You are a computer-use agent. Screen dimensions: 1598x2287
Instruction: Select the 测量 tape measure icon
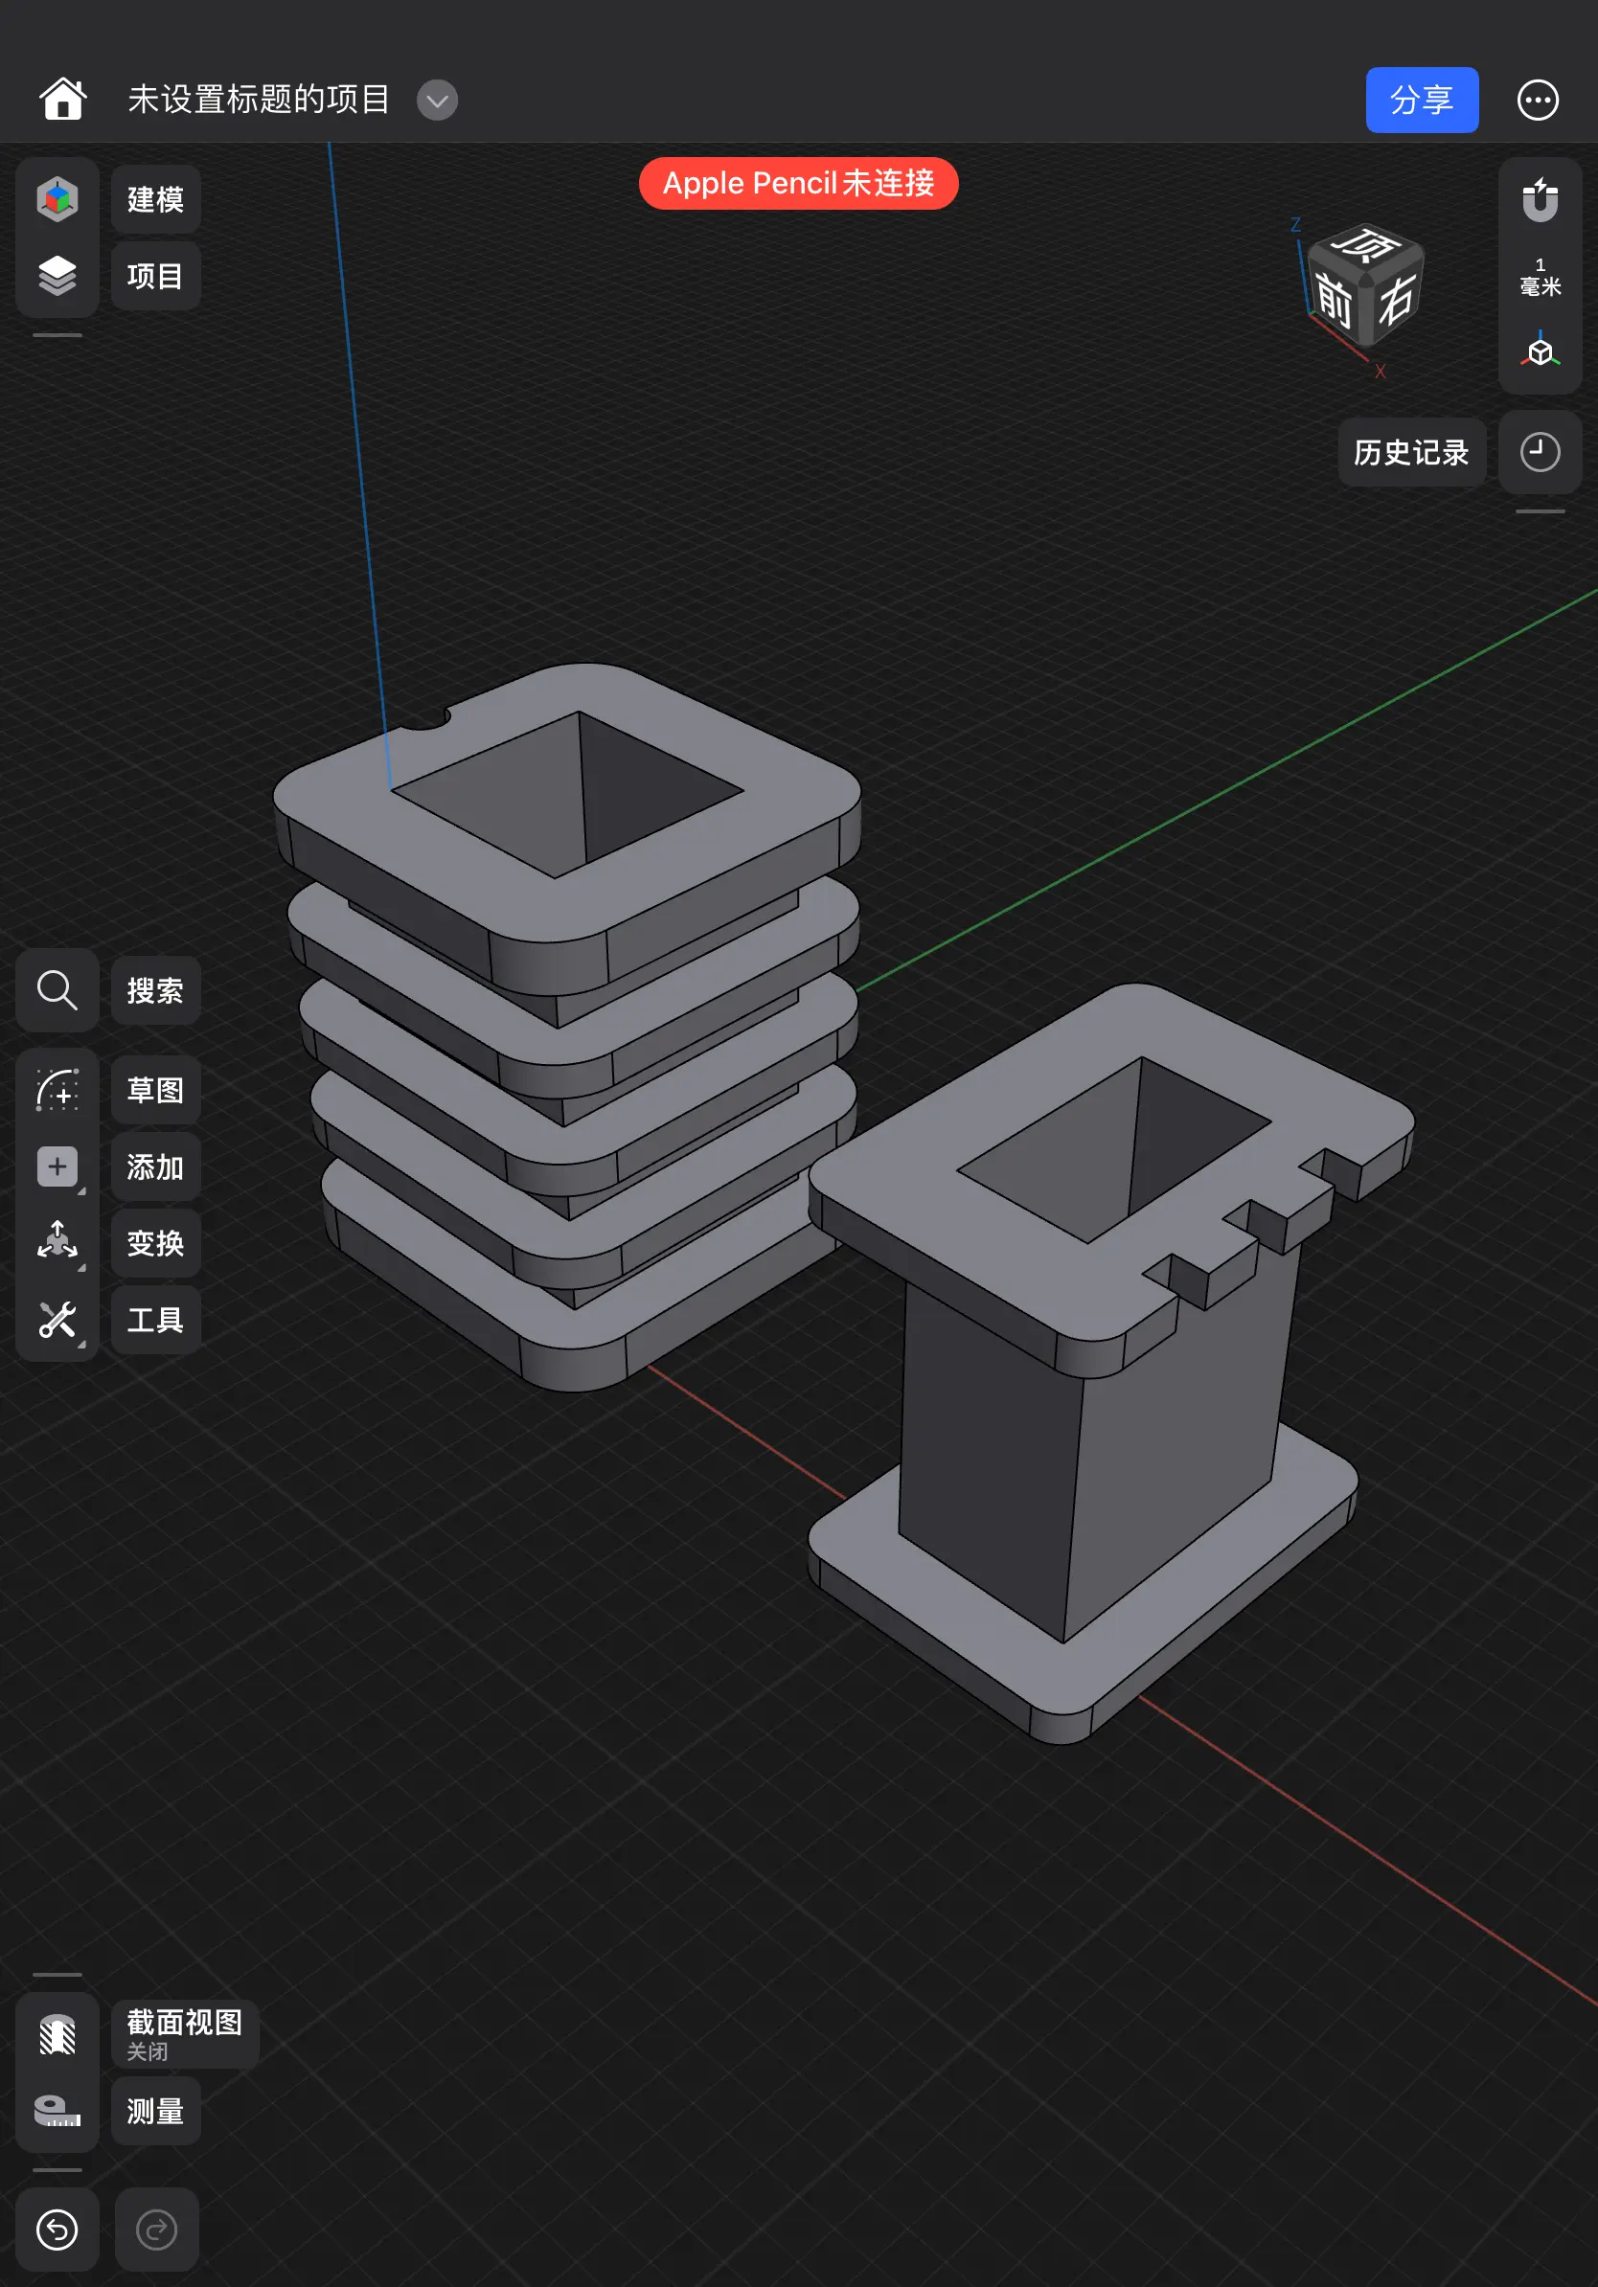pos(57,2111)
